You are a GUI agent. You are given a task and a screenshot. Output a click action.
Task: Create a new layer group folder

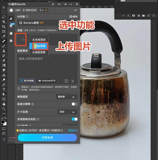click(x=144, y=16)
